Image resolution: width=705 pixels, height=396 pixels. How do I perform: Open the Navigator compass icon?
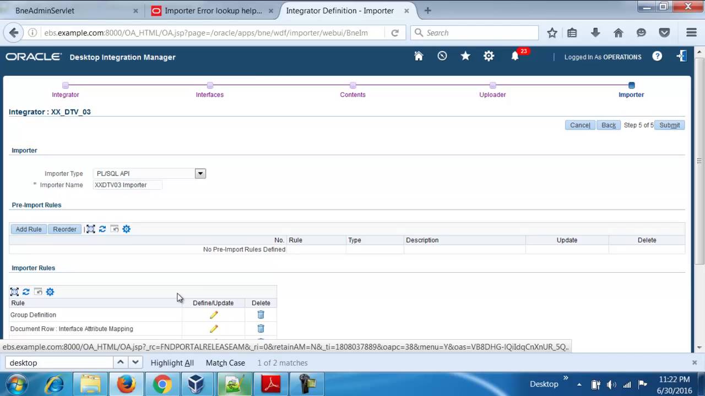tap(442, 56)
